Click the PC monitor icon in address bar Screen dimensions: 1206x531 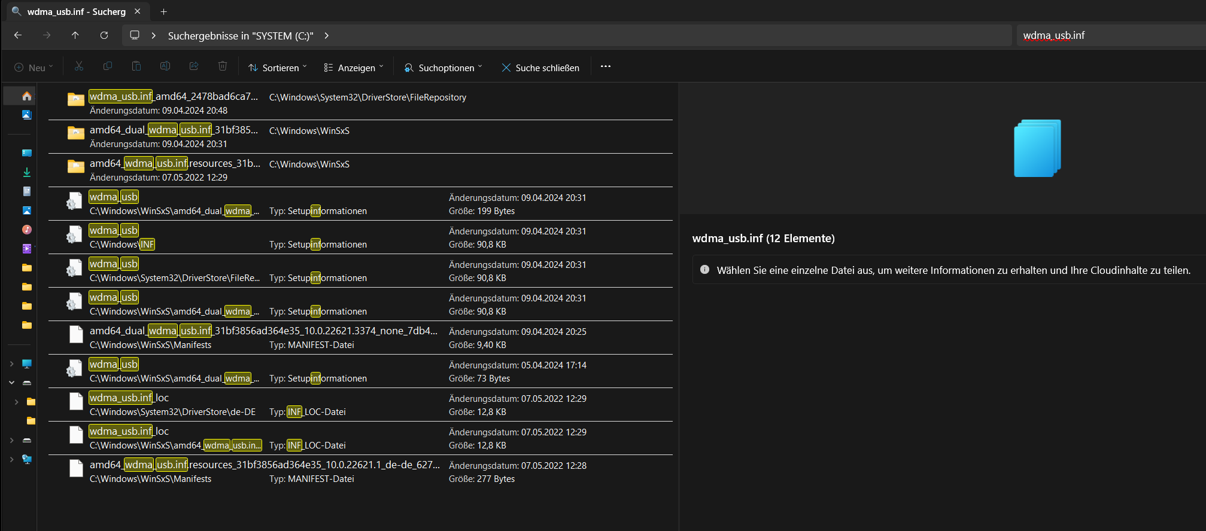tap(135, 35)
